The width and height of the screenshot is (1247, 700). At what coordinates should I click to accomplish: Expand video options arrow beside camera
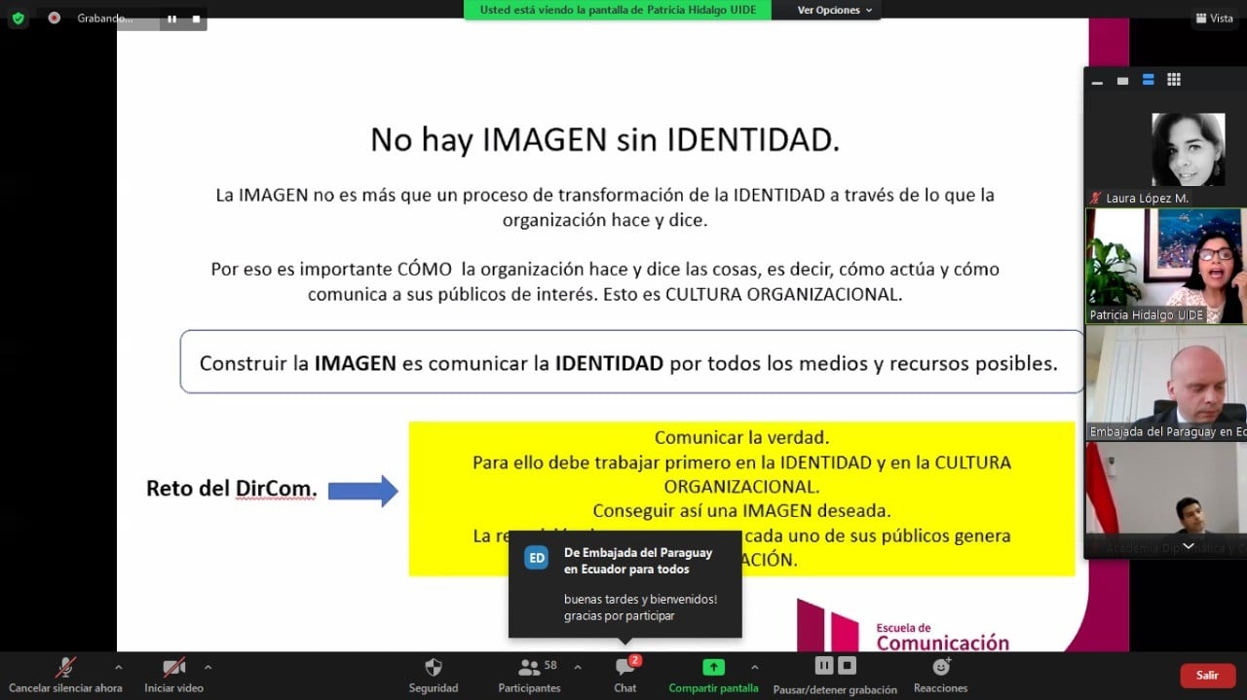tap(208, 667)
